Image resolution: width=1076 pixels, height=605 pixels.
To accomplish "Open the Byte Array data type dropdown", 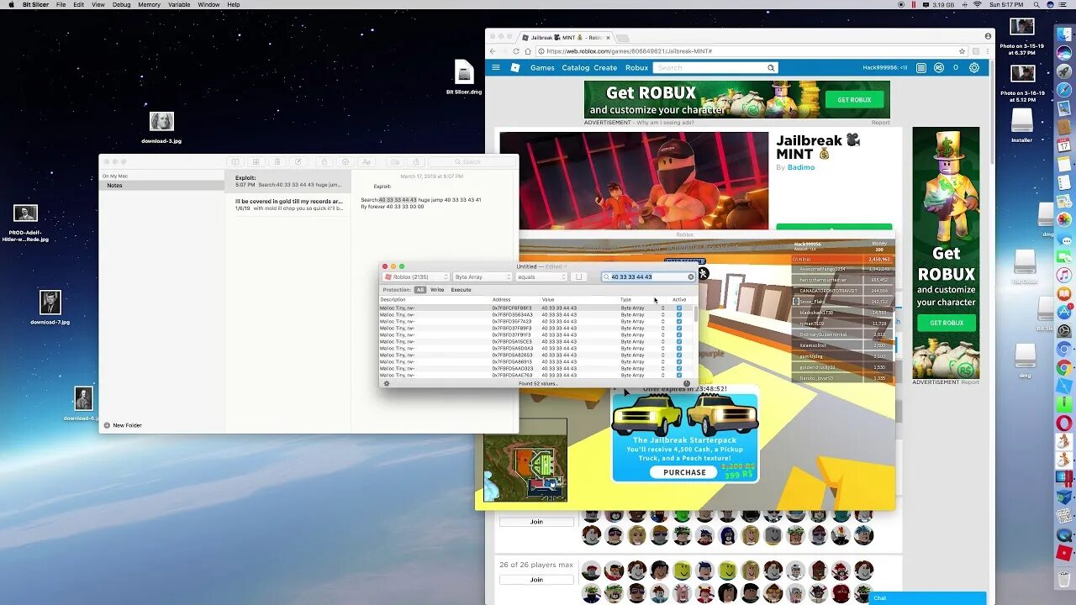I will [x=483, y=276].
